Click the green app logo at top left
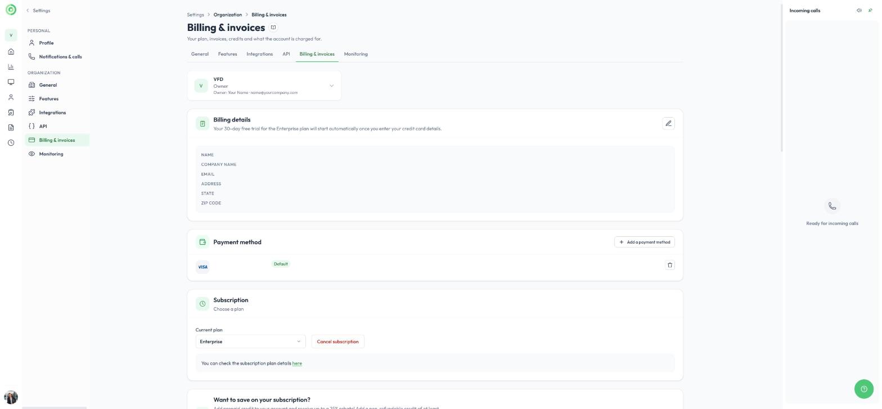Image resolution: width=882 pixels, height=409 pixels. click(11, 10)
